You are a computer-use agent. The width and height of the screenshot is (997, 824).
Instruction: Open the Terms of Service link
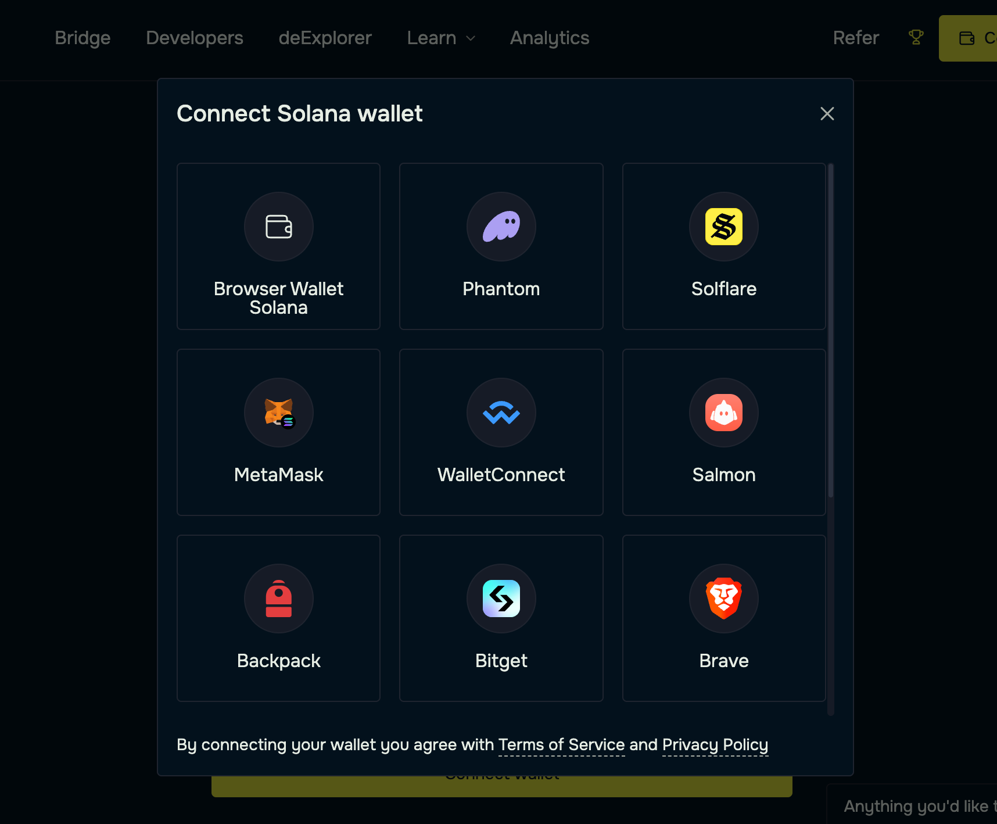[561, 744]
